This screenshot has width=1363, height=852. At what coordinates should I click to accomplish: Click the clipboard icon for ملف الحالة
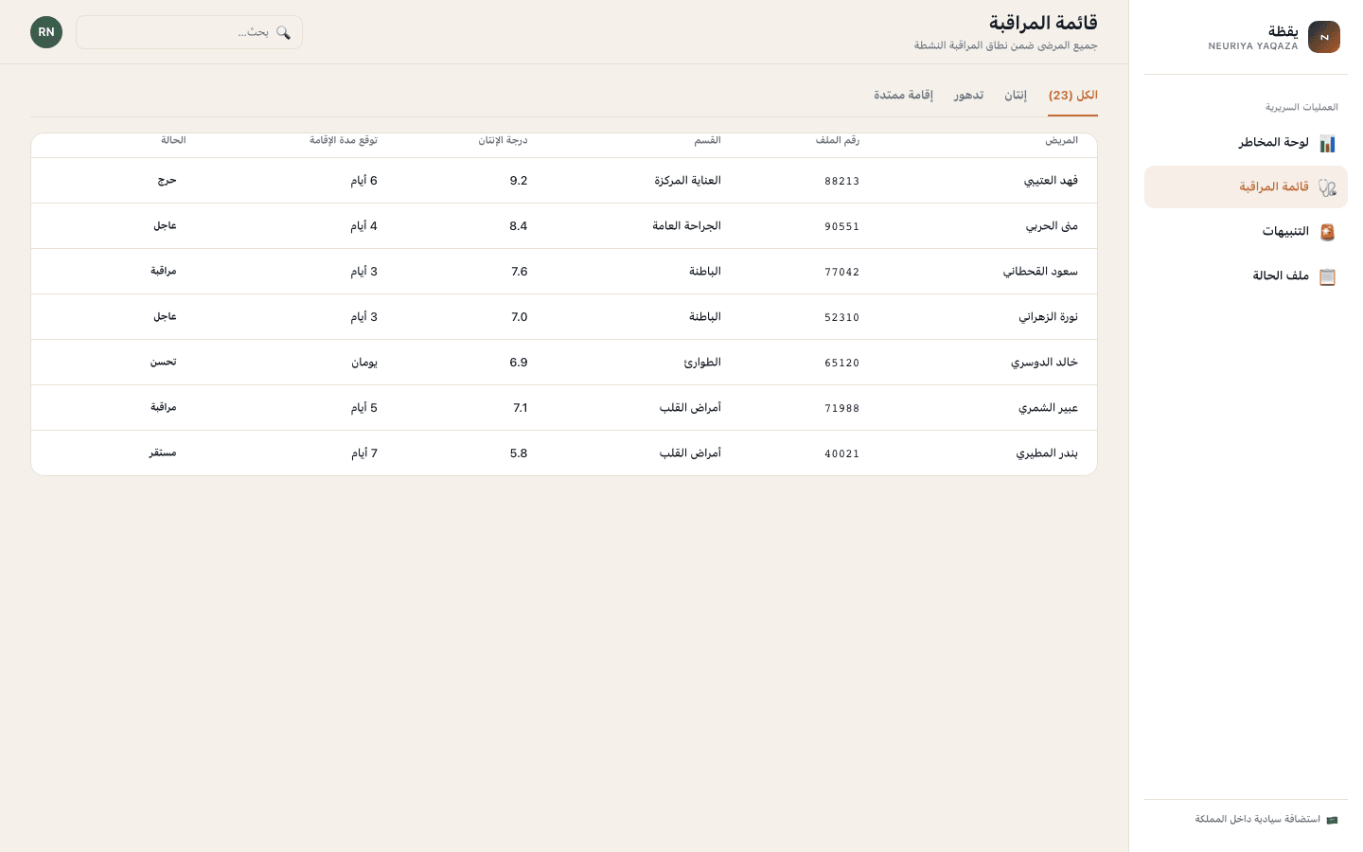(1327, 276)
